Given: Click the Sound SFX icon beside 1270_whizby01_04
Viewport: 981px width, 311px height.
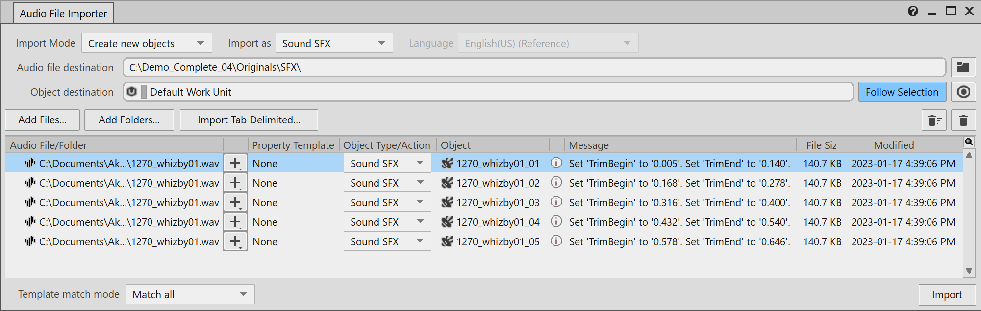Looking at the screenshot, I should [x=447, y=222].
